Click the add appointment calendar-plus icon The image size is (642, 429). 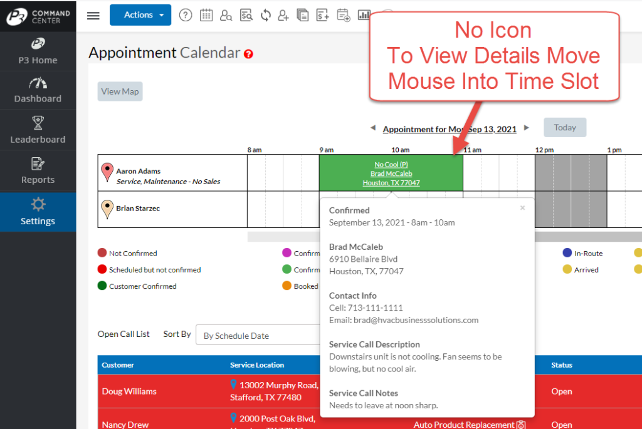pos(343,16)
